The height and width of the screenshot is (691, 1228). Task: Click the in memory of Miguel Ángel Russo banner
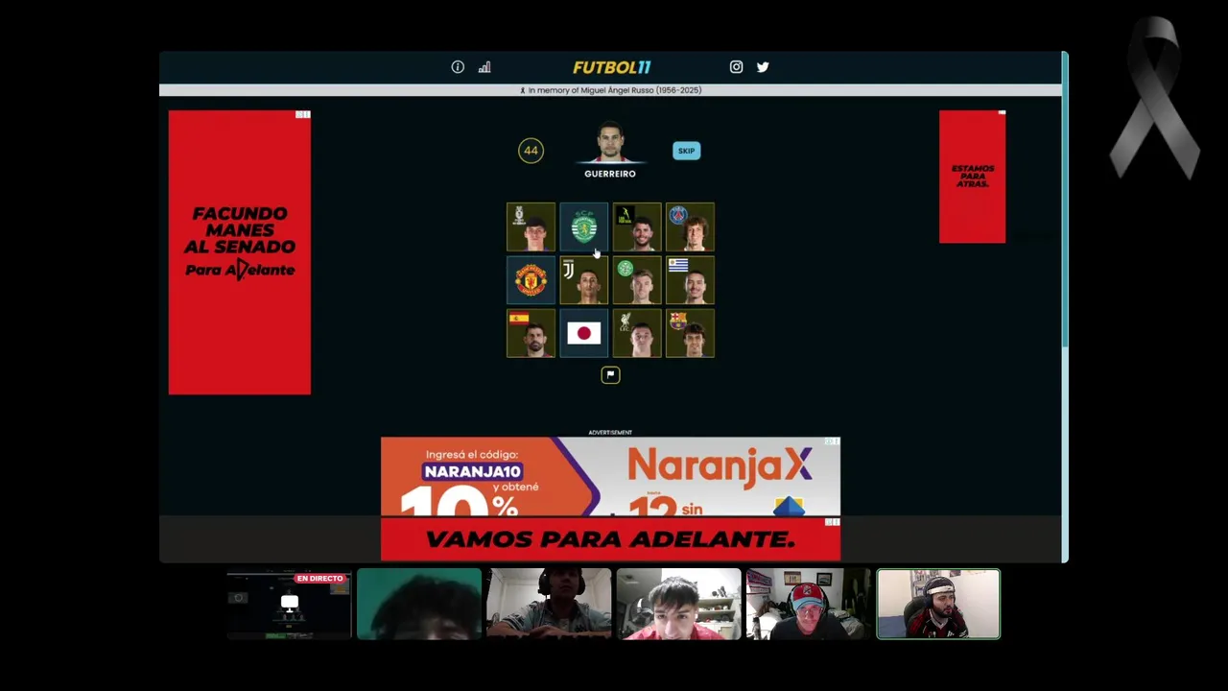[x=610, y=90]
